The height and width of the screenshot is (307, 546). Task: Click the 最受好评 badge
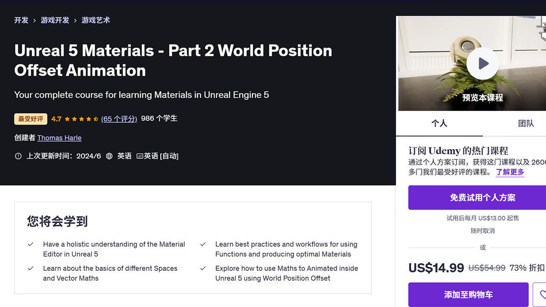click(x=30, y=119)
